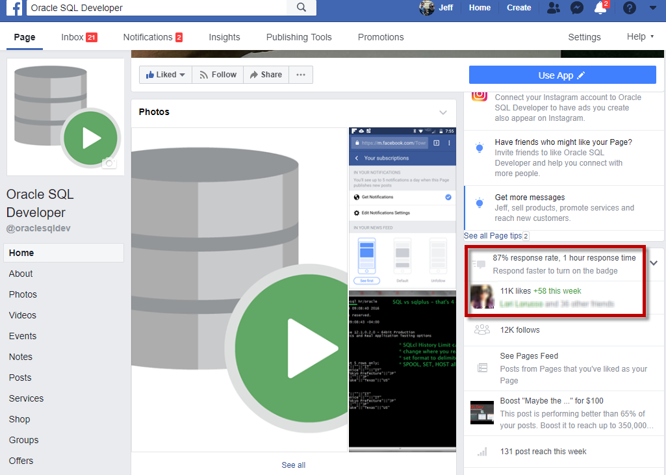
Task: Open Offers in the left sidebar
Action: [x=21, y=461]
